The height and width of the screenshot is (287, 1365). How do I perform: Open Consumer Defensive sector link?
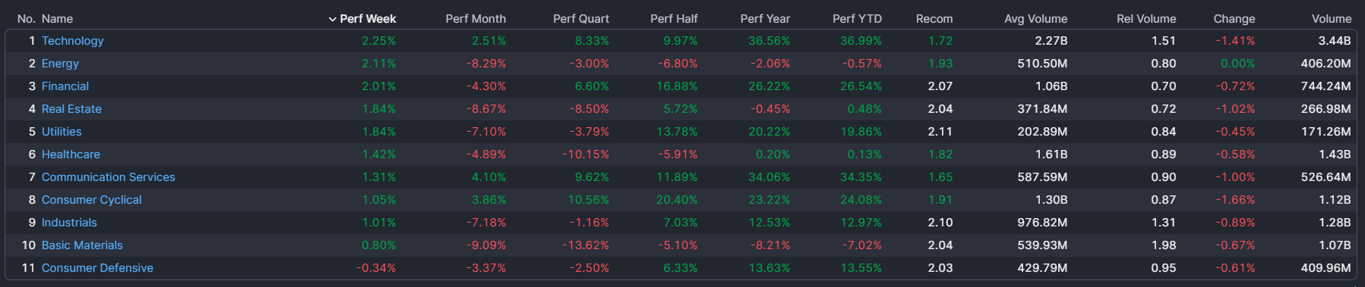97,268
